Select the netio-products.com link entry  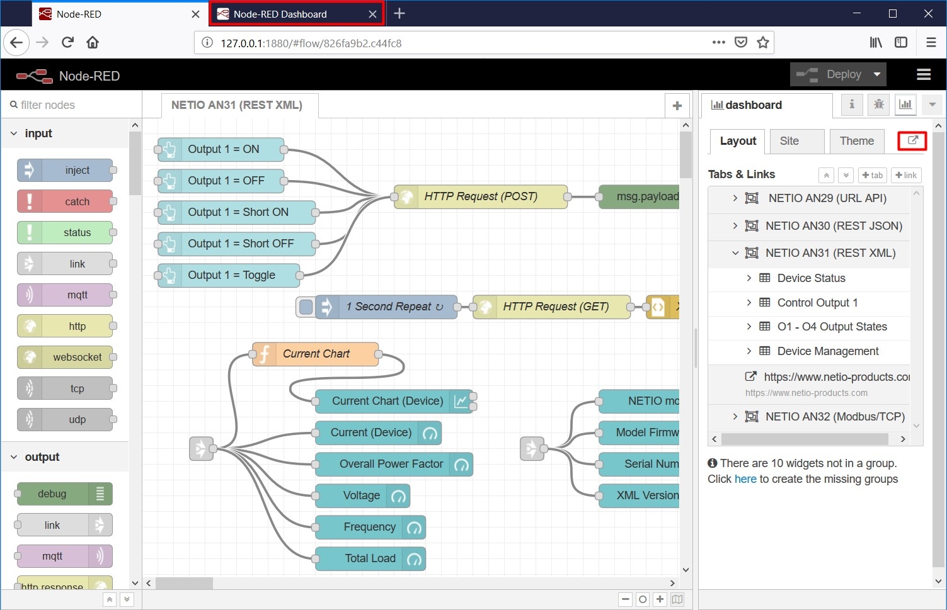pos(809,384)
